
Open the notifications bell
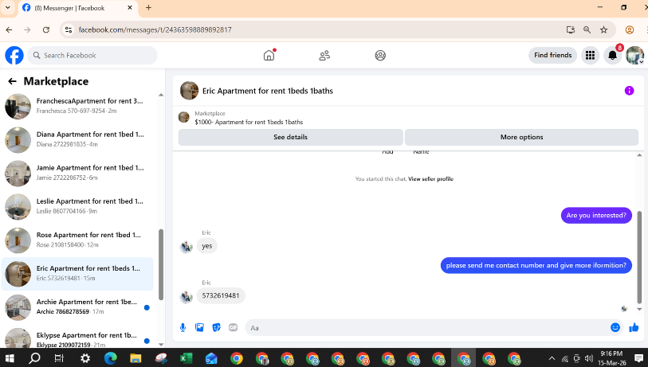(x=612, y=55)
